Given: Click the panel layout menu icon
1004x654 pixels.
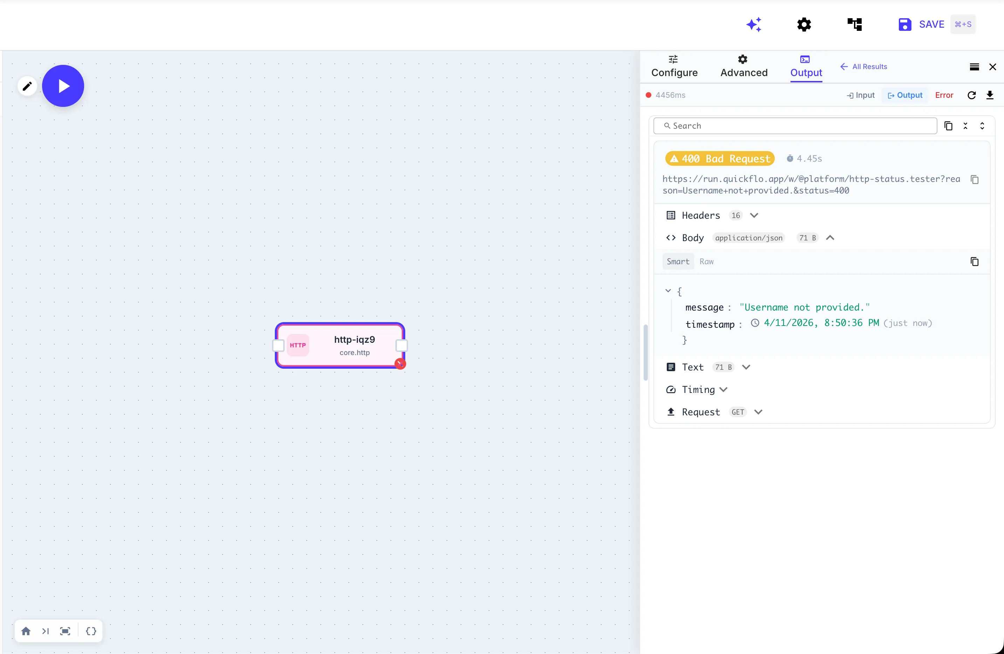Looking at the screenshot, I should (x=974, y=67).
